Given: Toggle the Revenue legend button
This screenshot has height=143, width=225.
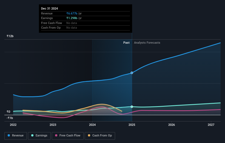Looking at the screenshot, I should click(x=16, y=136).
